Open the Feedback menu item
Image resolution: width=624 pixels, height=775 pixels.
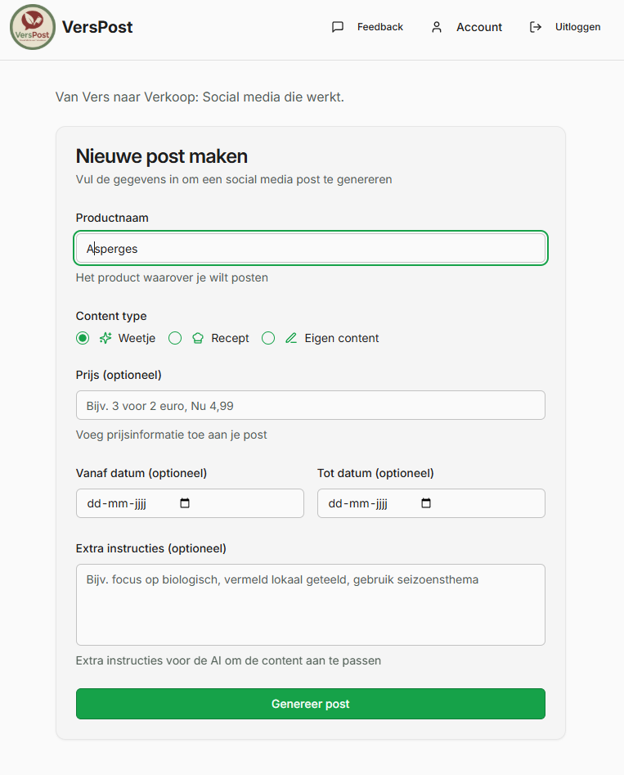pyautogui.click(x=379, y=27)
